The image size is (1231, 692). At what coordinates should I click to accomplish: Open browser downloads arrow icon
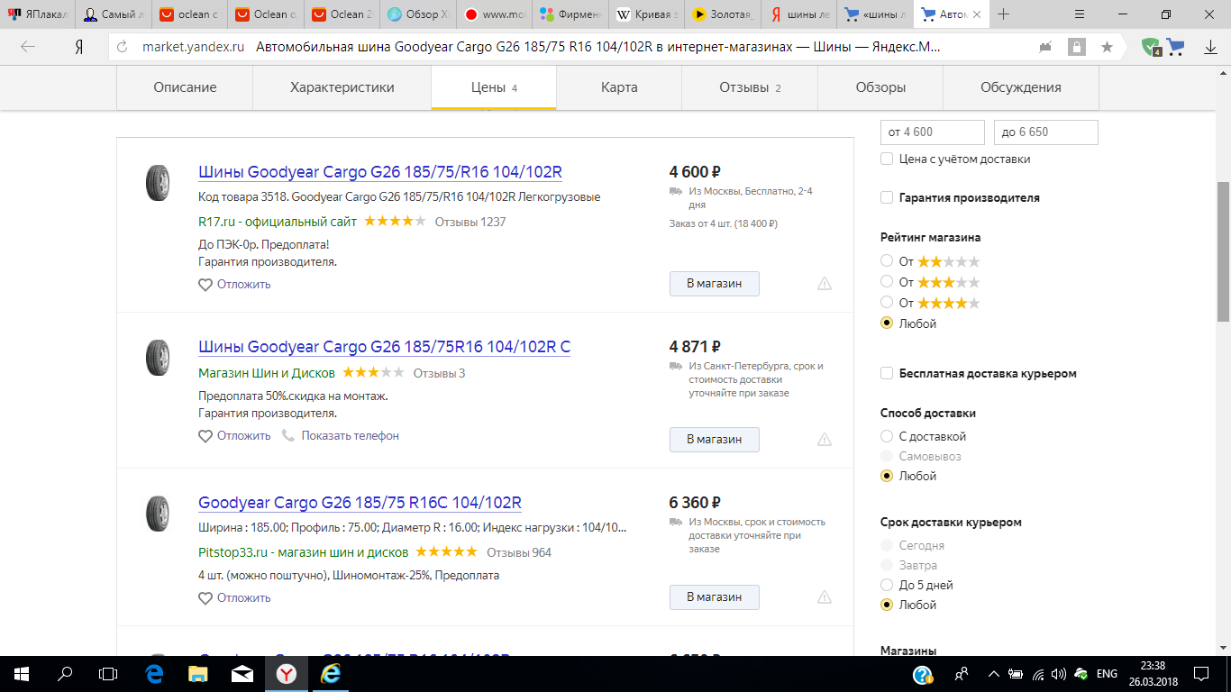pyautogui.click(x=1211, y=47)
